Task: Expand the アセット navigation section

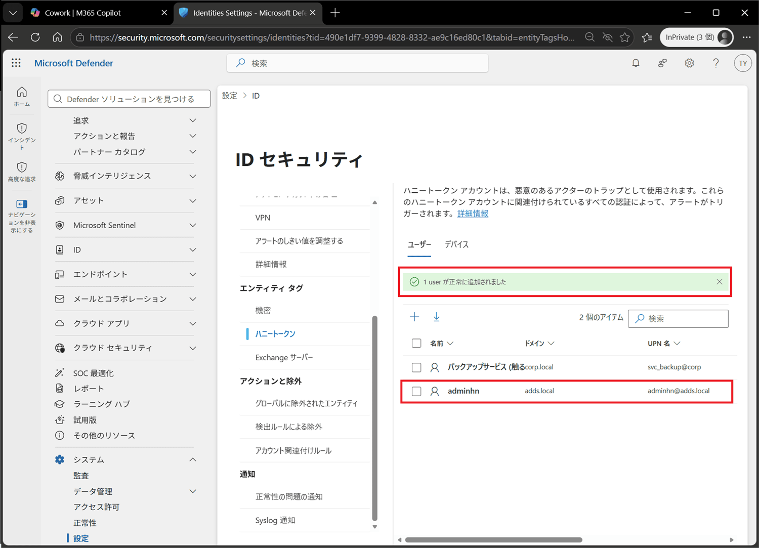Action: [193, 201]
